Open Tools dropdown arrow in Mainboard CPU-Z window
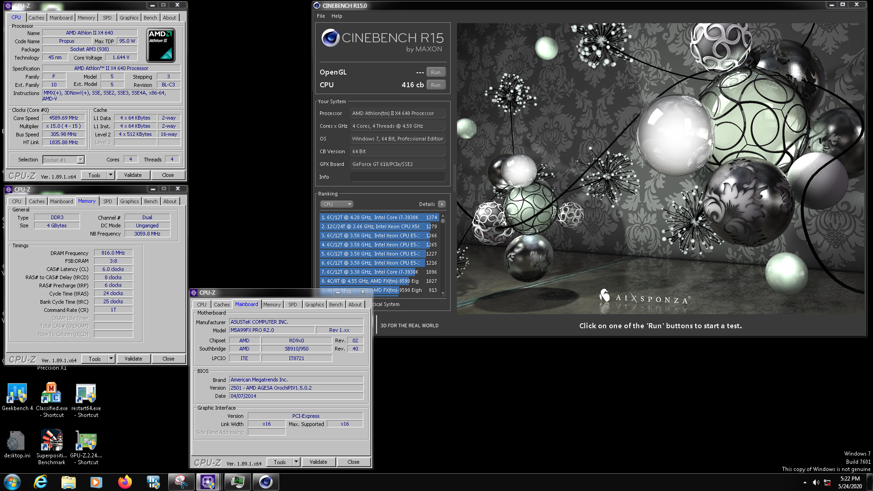This screenshot has height=491, width=873. click(296, 462)
